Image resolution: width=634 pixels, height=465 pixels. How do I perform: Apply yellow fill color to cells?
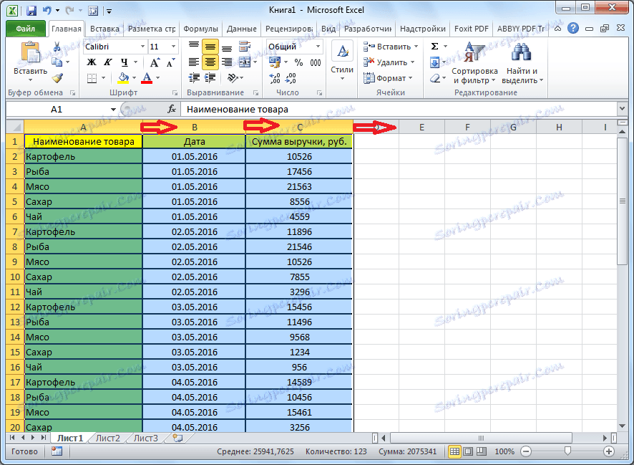pyautogui.click(x=123, y=77)
